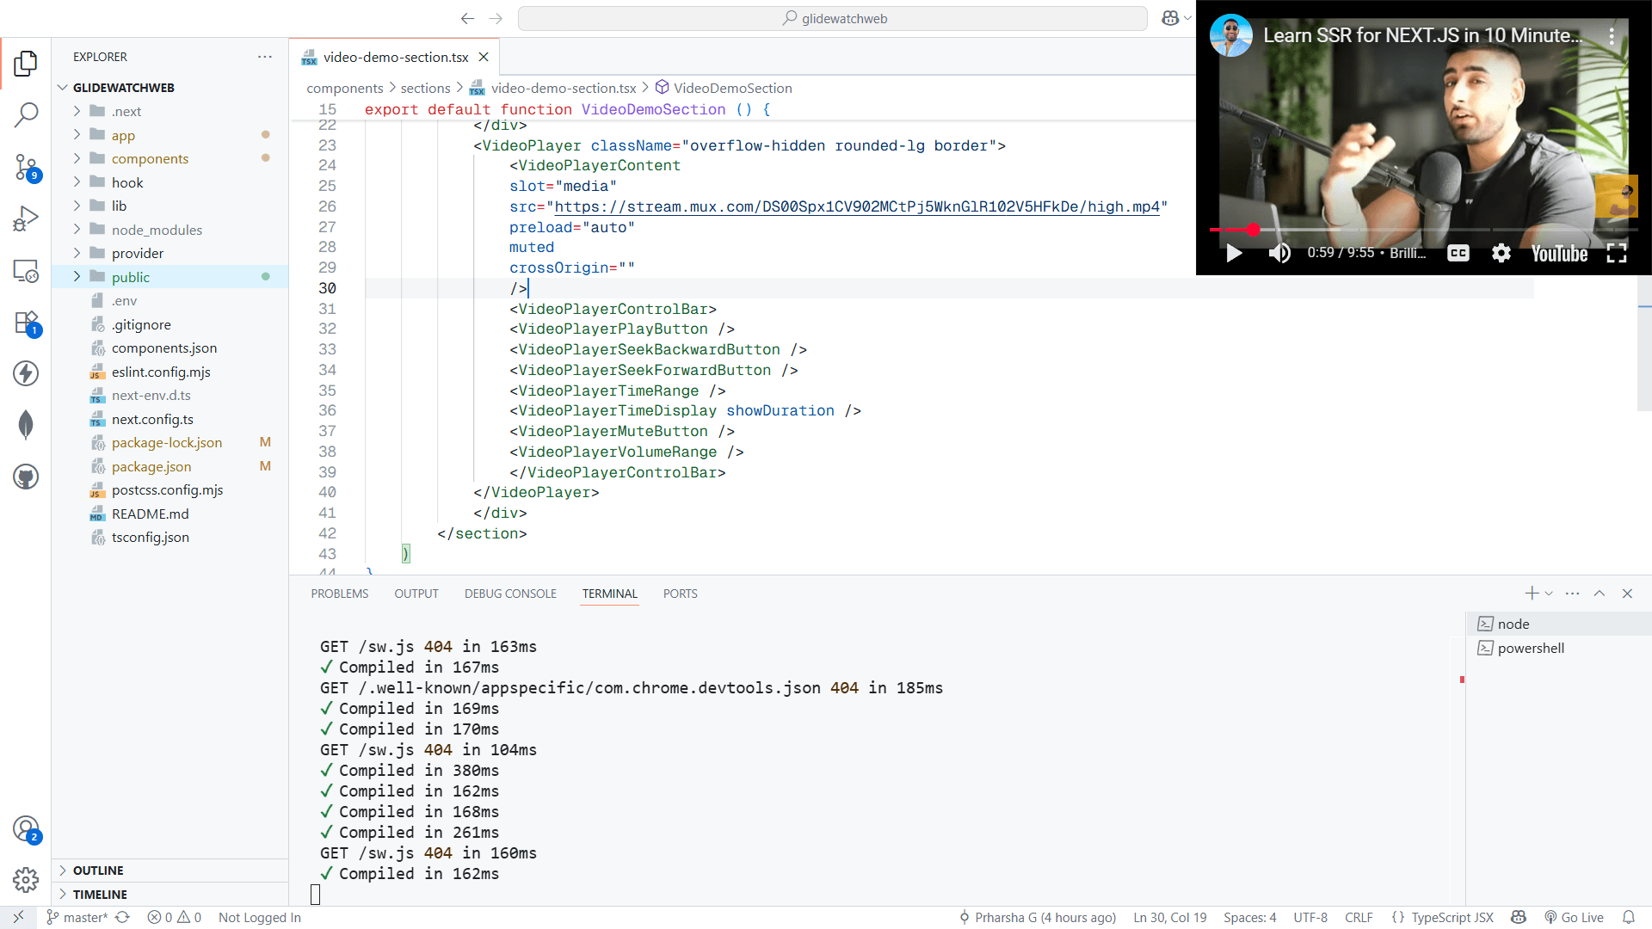Open the Search view in activity bar

pos(26,114)
